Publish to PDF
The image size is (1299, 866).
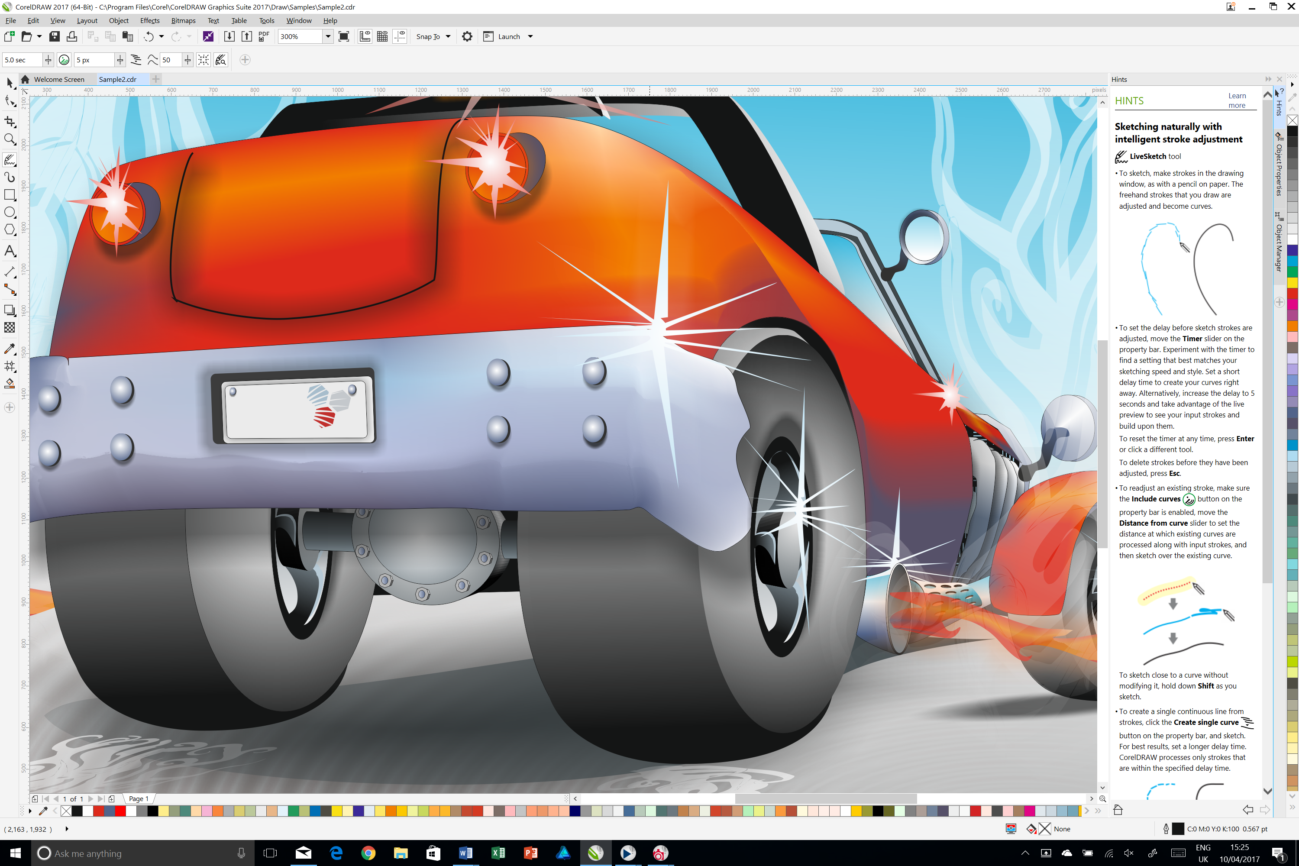264,36
